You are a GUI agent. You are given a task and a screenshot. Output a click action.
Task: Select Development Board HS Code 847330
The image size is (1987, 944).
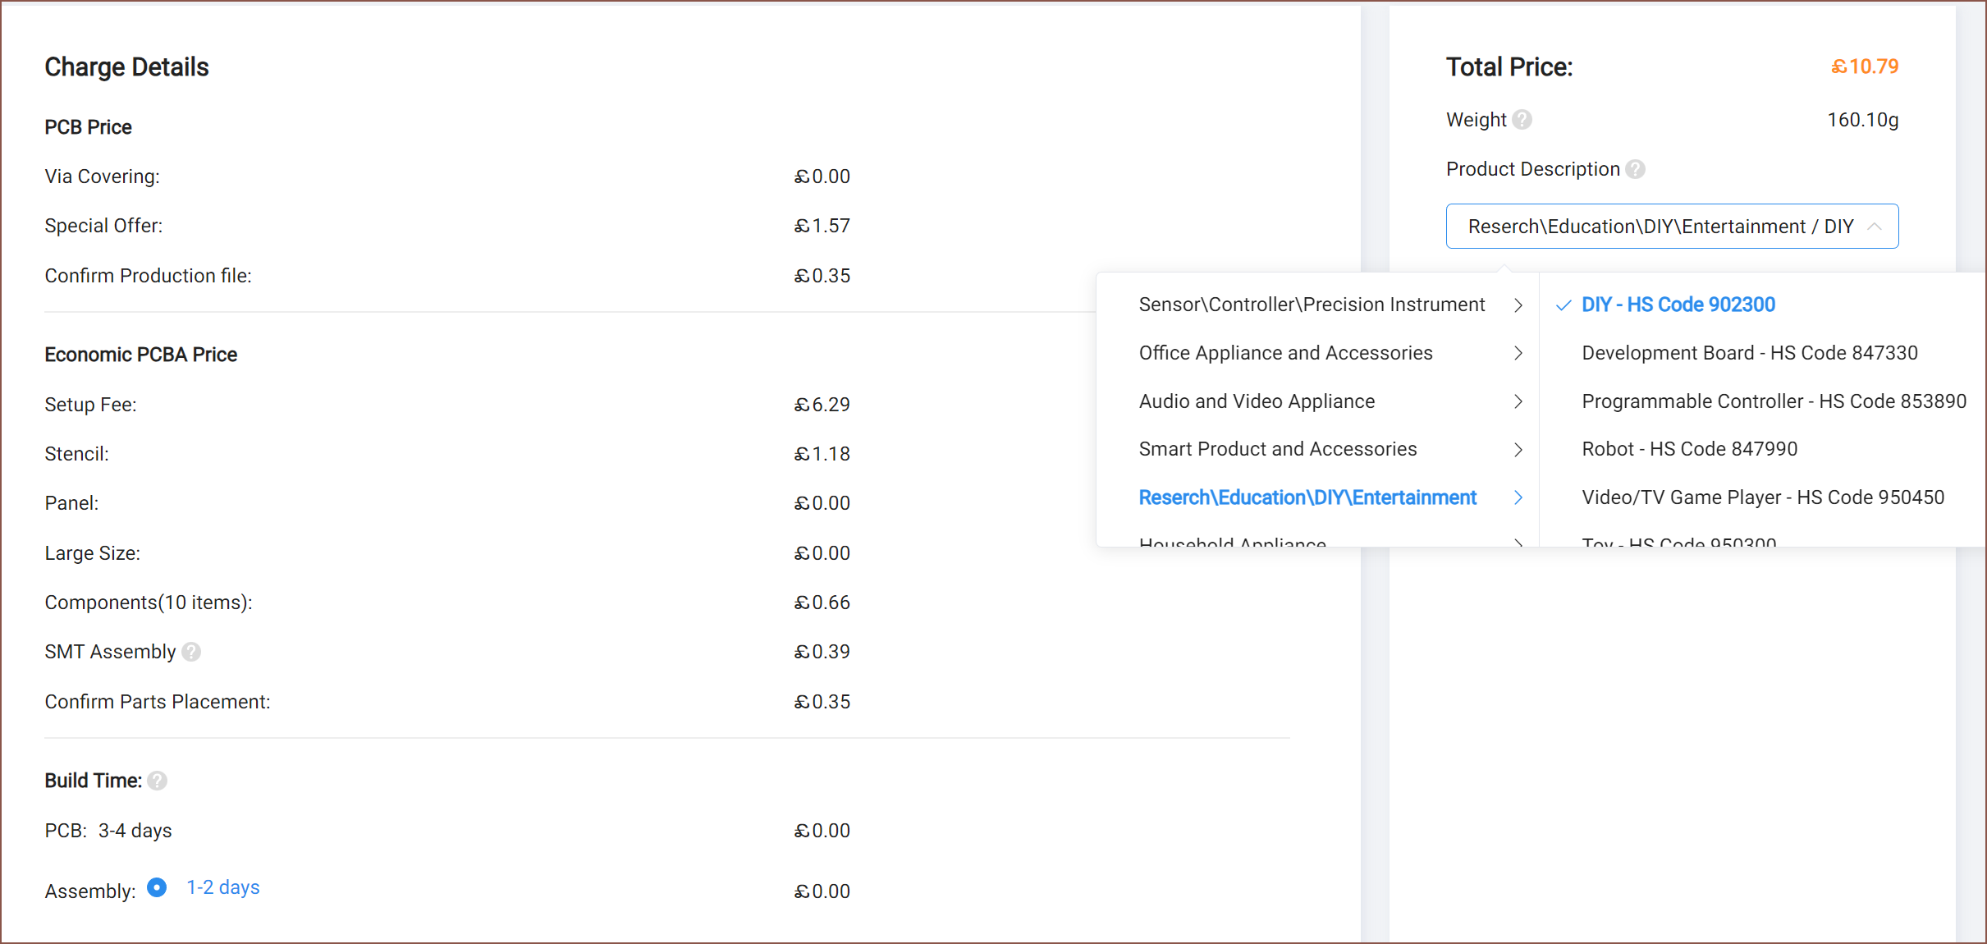[1749, 353]
